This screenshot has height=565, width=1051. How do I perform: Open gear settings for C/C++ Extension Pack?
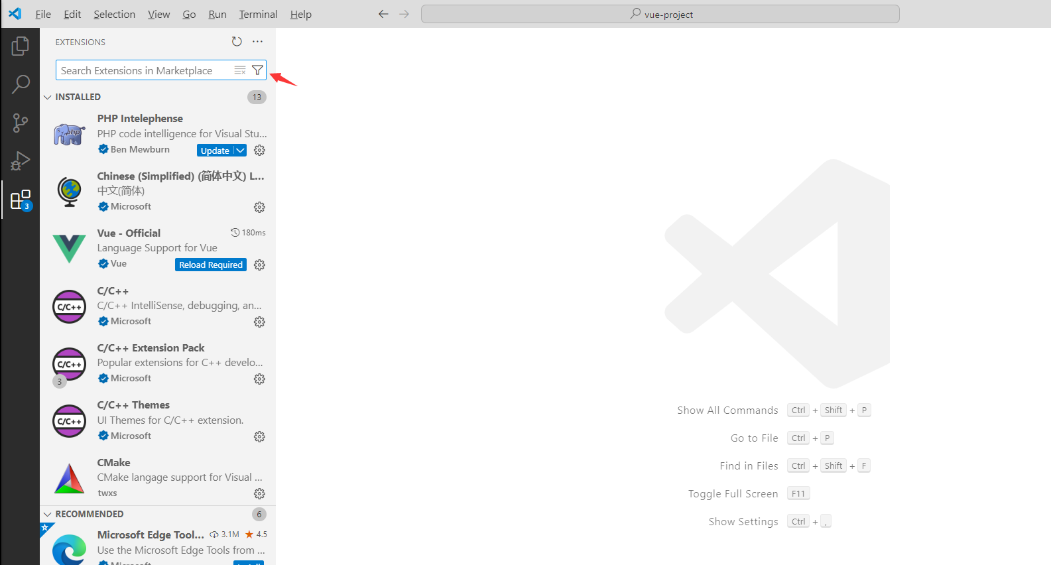pyautogui.click(x=259, y=379)
